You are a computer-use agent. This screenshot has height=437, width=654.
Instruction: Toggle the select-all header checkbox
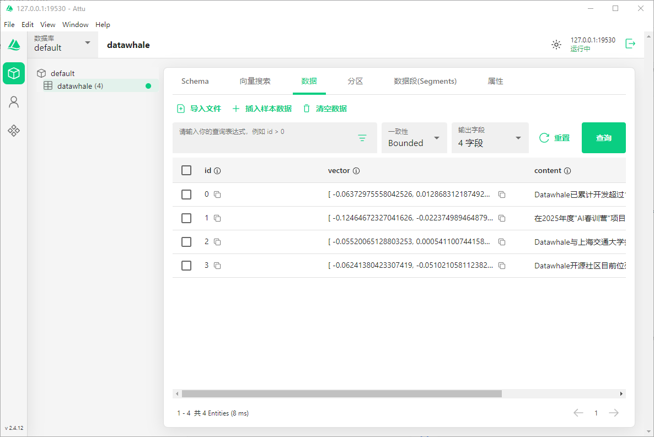pyautogui.click(x=186, y=170)
